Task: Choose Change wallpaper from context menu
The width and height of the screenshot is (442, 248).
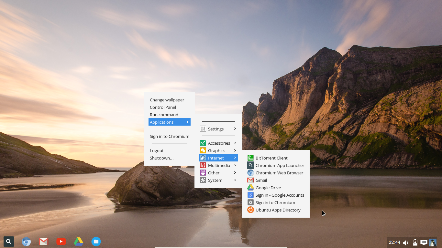Action: coord(167,100)
